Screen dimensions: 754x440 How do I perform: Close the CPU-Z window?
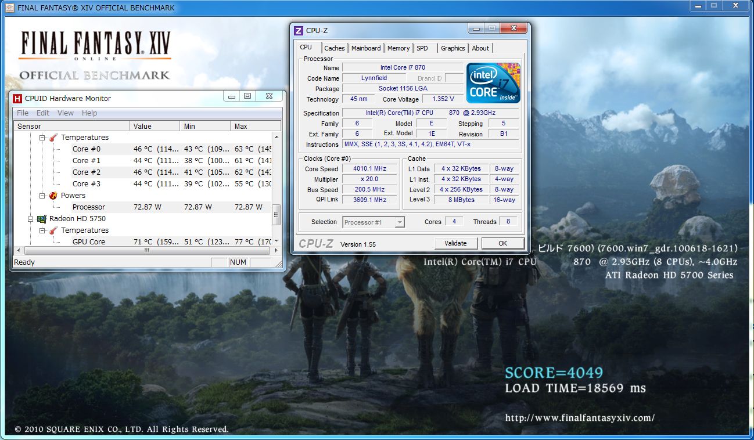tap(514, 28)
